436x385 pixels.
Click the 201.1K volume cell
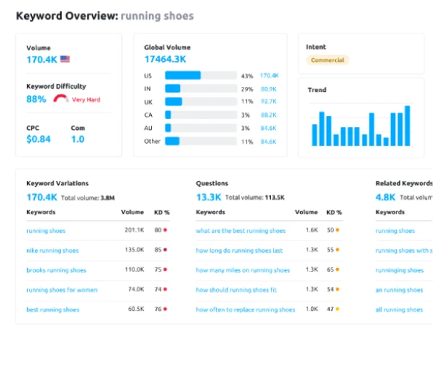[134, 230]
